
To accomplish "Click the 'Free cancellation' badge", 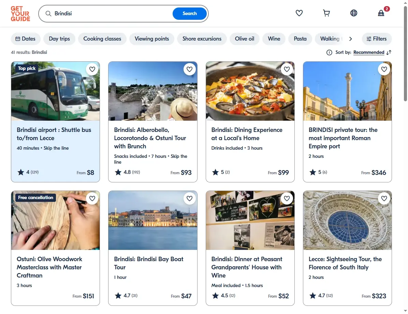I will pyautogui.click(x=35, y=197).
